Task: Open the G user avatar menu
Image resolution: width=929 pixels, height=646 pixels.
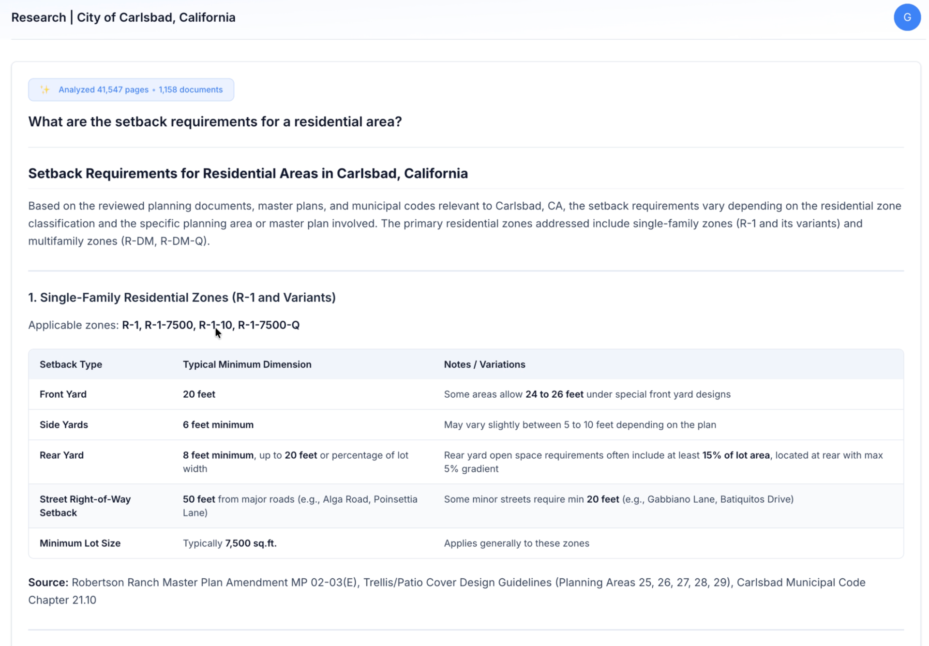Action: point(907,17)
